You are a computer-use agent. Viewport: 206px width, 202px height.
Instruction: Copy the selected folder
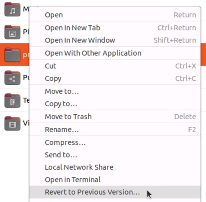point(53,78)
